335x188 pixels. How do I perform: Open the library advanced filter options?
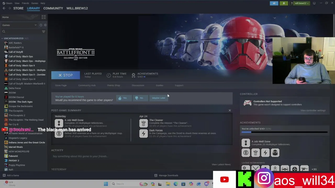[43, 32]
